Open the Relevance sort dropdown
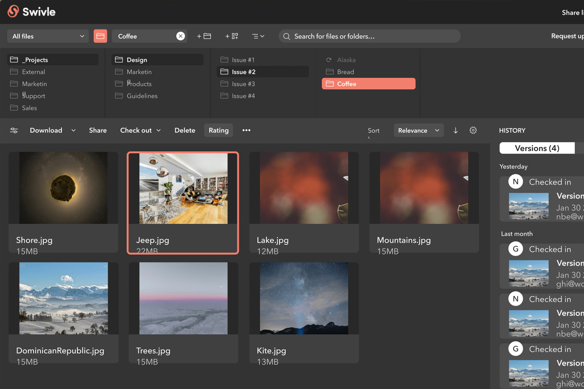This screenshot has width=584, height=389. coord(418,130)
